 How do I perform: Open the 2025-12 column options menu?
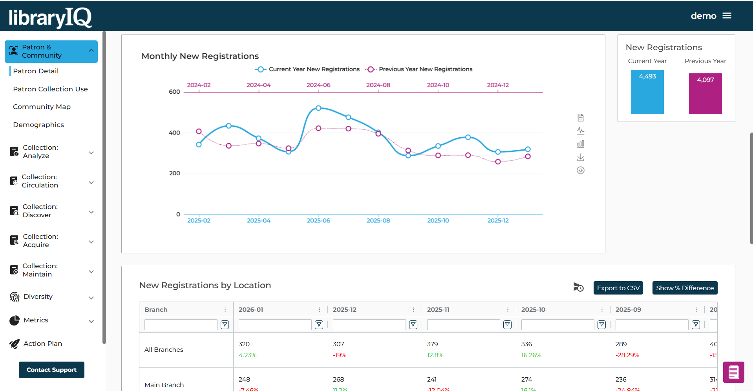pyautogui.click(x=413, y=309)
